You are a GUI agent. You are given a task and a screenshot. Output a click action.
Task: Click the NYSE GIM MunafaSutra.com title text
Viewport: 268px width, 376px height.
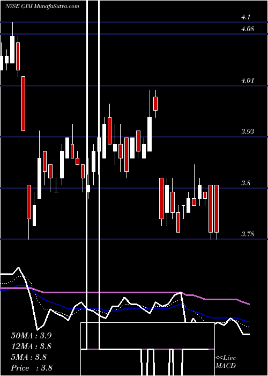(42, 6)
